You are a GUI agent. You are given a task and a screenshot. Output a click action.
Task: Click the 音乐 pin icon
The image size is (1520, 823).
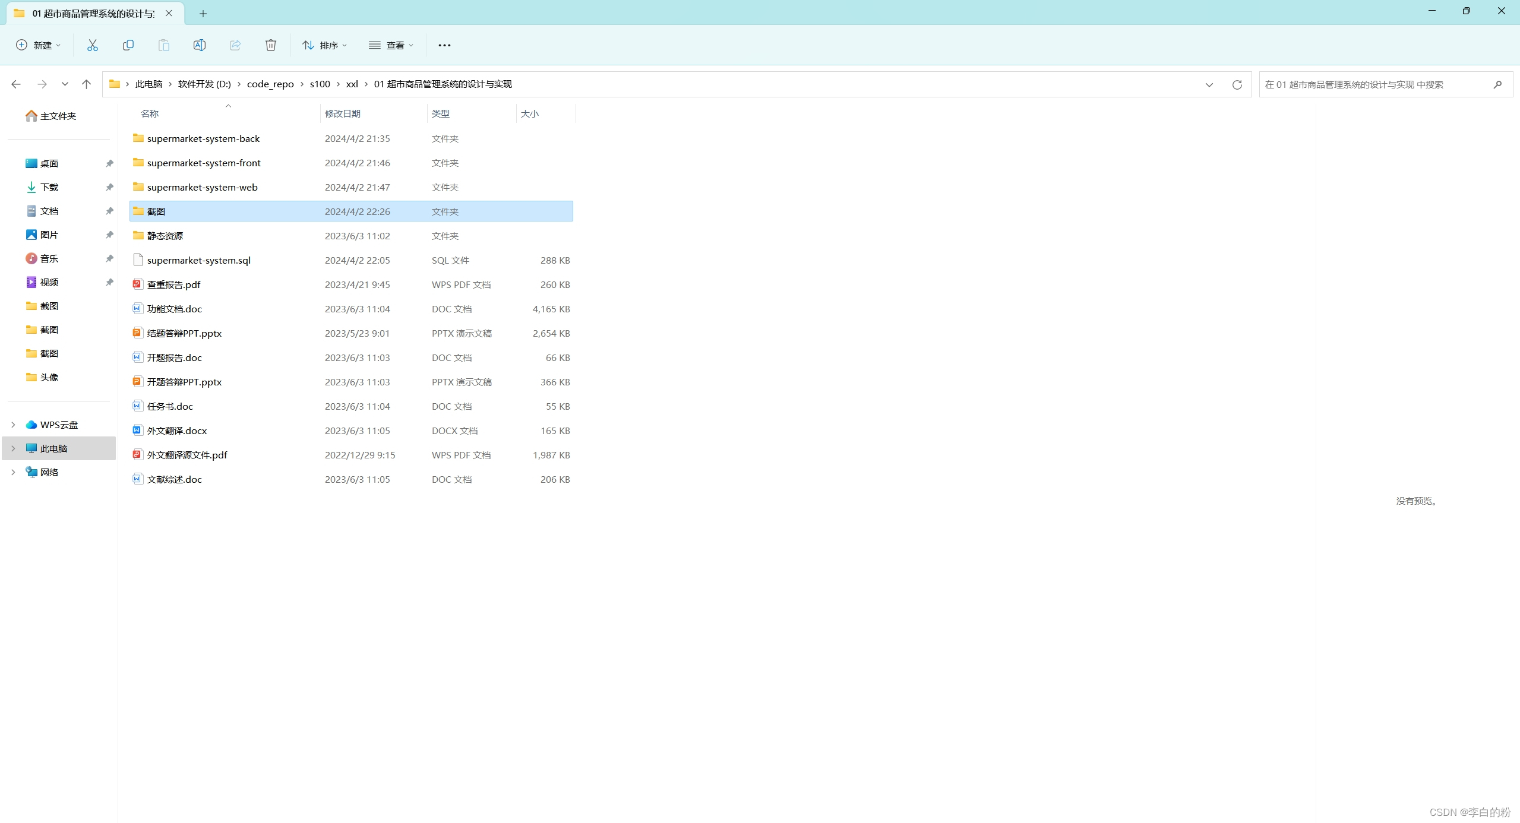coord(109,258)
